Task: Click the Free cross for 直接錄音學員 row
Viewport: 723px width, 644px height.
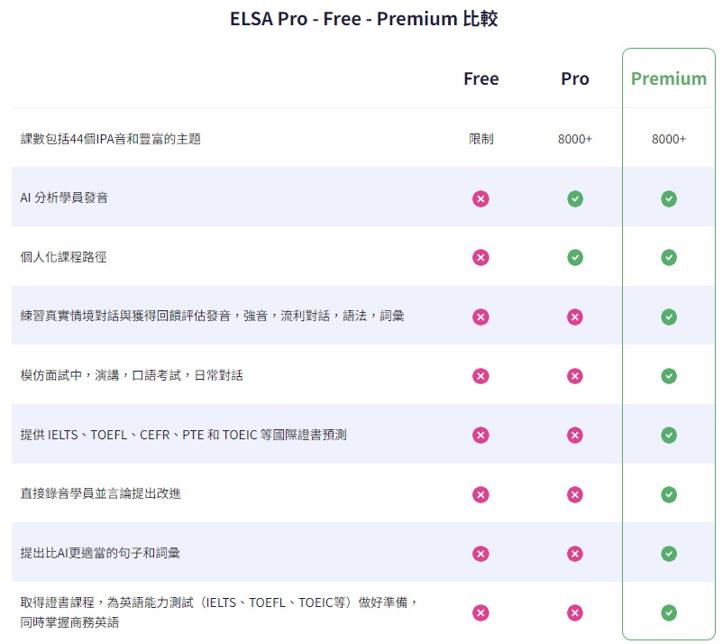Action: click(x=480, y=494)
